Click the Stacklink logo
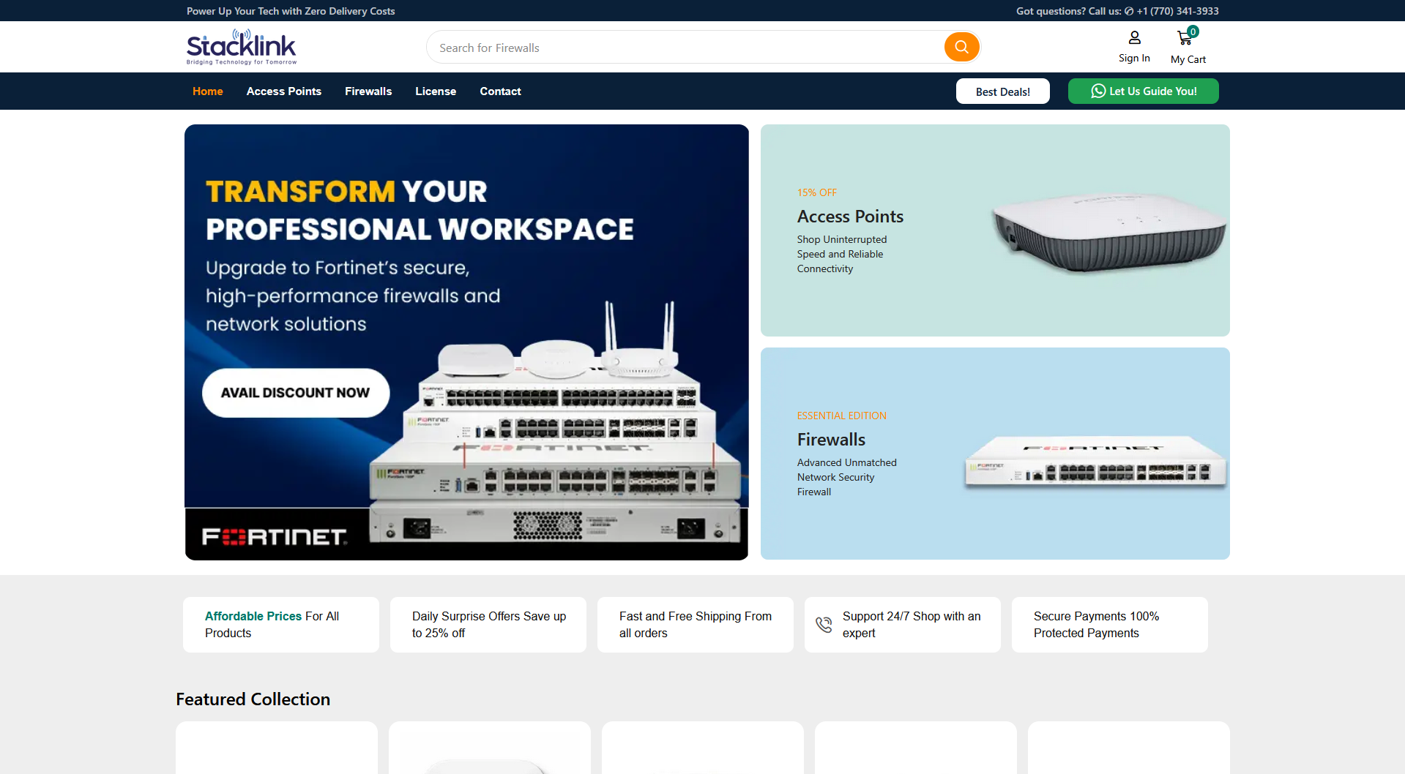This screenshot has height=774, width=1405. (242, 47)
